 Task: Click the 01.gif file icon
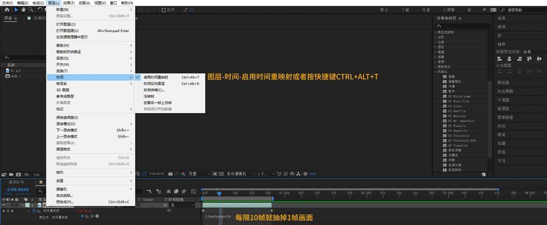tap(7, 71)
